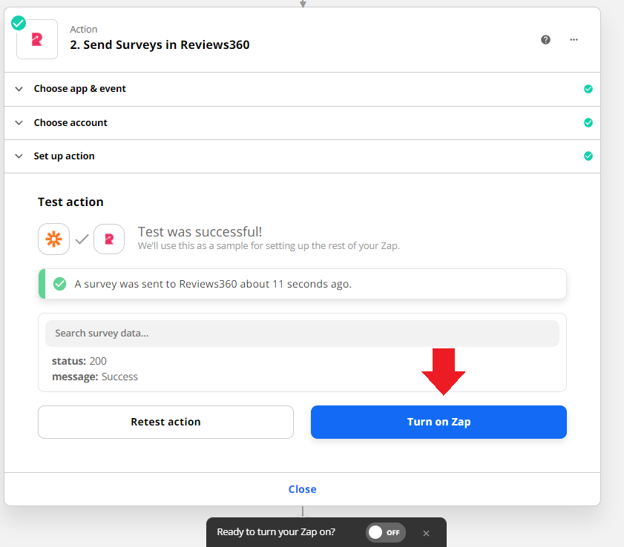Open the three-dot more options menu
The height and width of the screenshot is (547, 624).
coord(574,40)
